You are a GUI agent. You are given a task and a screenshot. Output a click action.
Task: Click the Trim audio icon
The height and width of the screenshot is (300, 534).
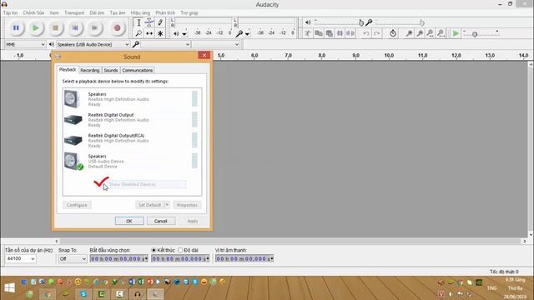point(340,33)
